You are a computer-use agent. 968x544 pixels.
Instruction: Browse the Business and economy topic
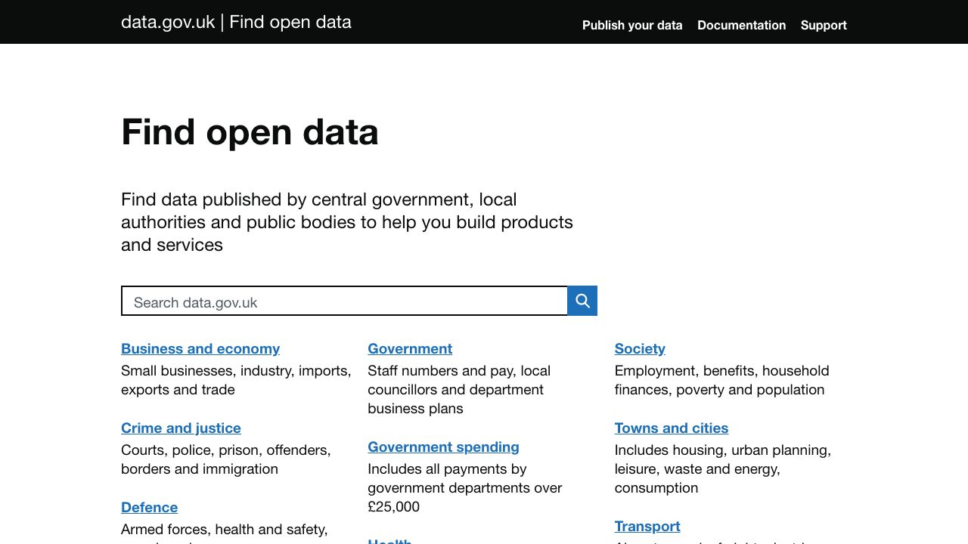(x=200, y=348)
